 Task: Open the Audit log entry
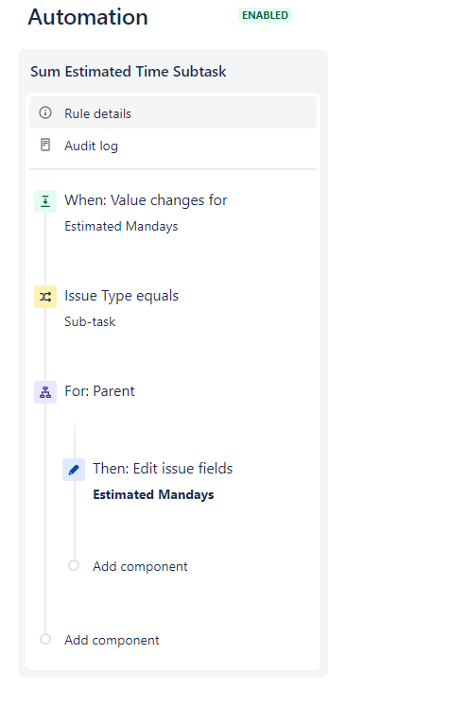[x=173, y=146]
